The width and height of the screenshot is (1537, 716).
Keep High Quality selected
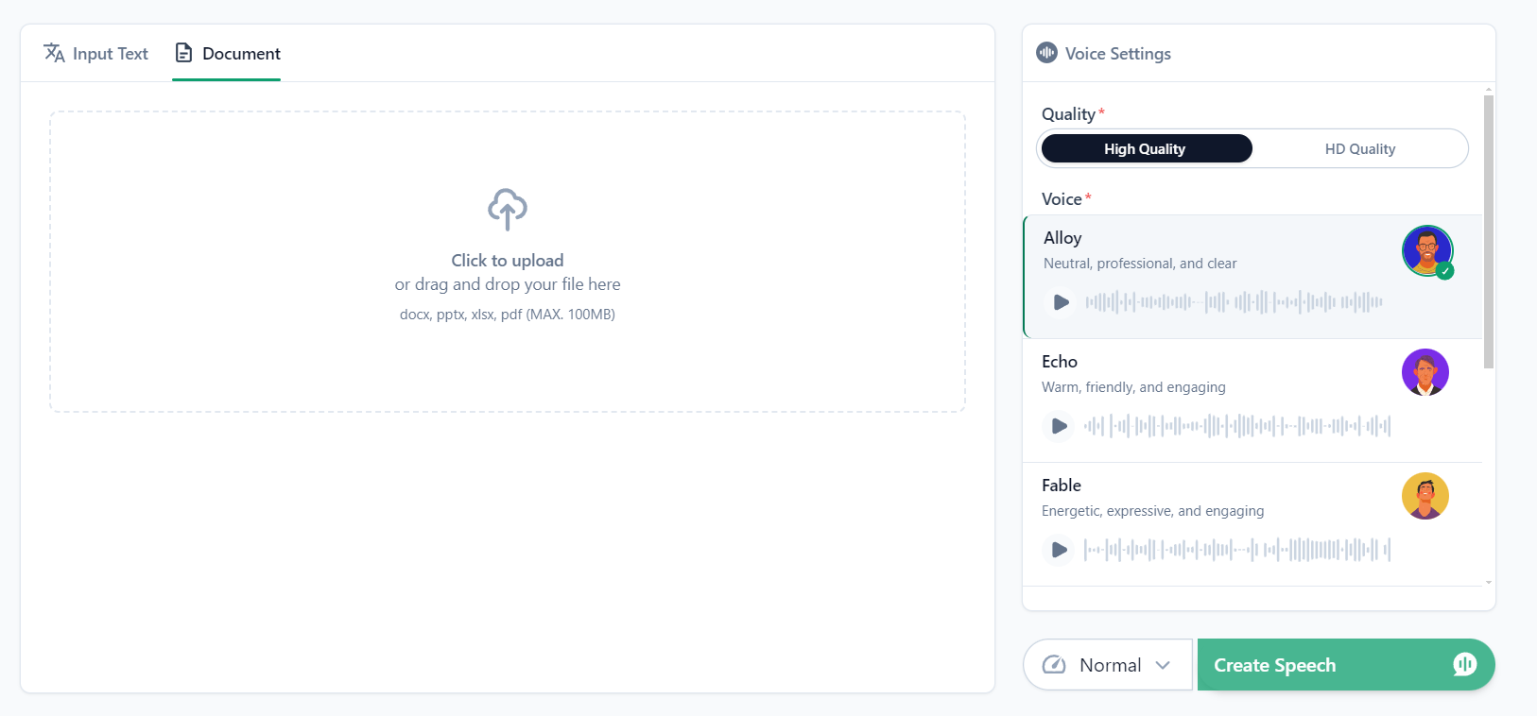coord(1146,148)
